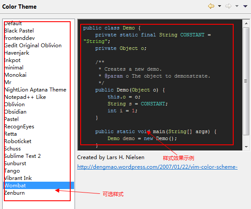Open the view menu triangle icon
Screen dimensions: 251x209
click(245, 6)
